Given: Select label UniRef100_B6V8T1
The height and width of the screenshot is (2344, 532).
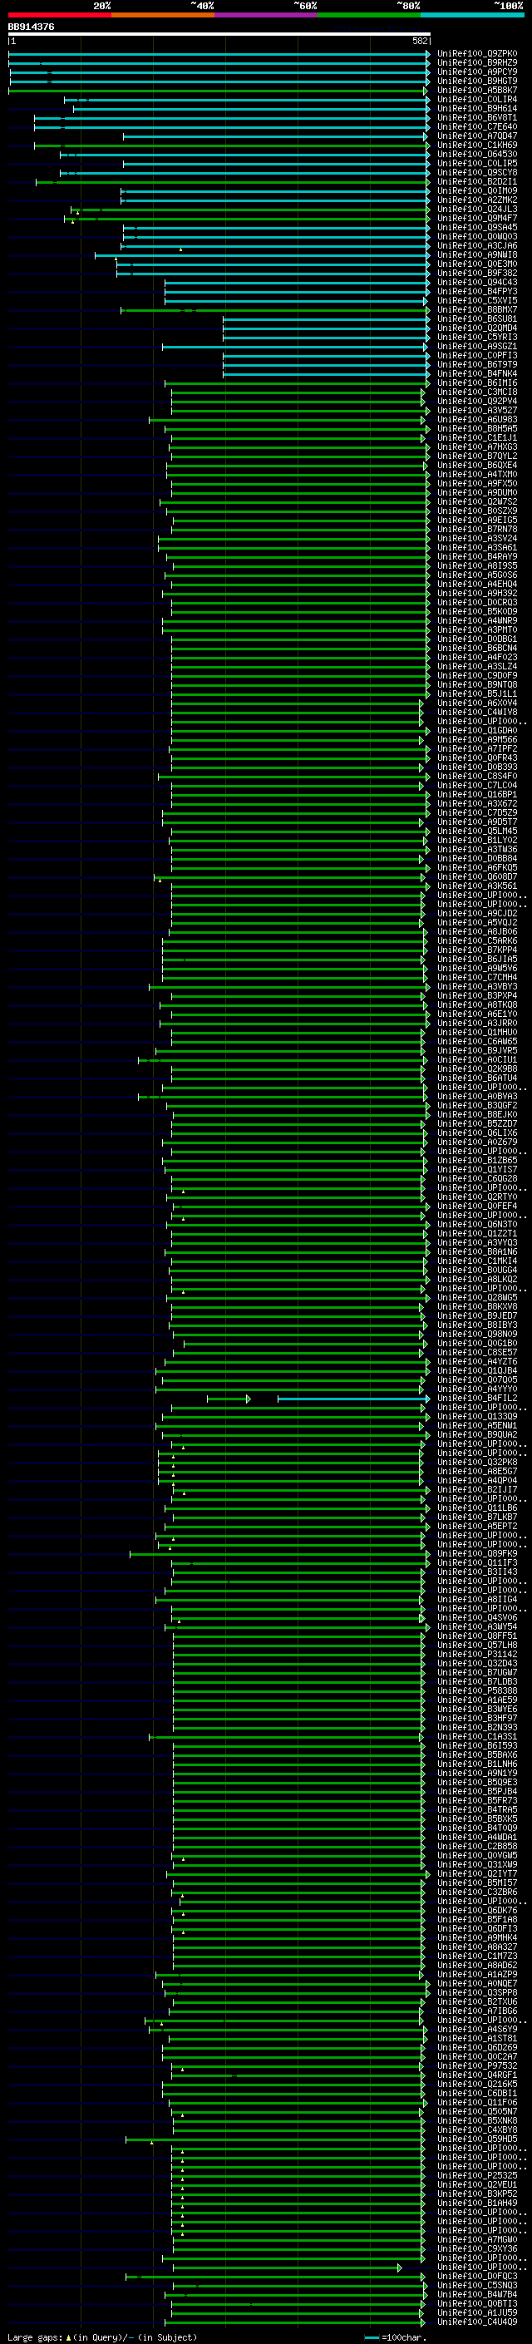Looking at the screenshot, I should 476,117.
